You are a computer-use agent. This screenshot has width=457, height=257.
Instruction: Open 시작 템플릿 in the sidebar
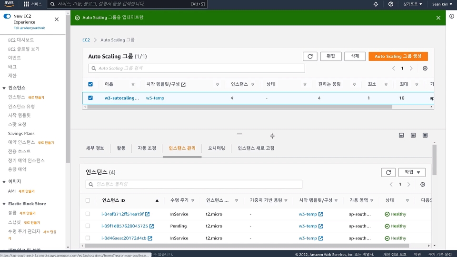pos(19,115)
